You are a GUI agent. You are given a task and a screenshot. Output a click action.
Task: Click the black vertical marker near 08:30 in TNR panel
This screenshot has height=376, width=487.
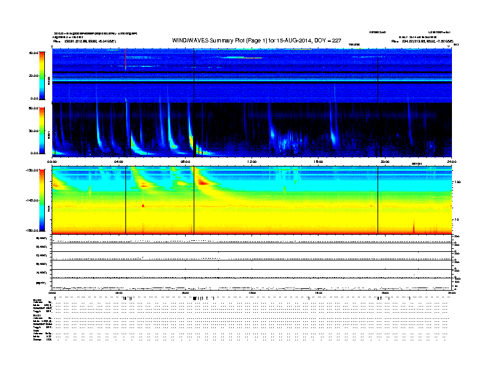point(194,200)
